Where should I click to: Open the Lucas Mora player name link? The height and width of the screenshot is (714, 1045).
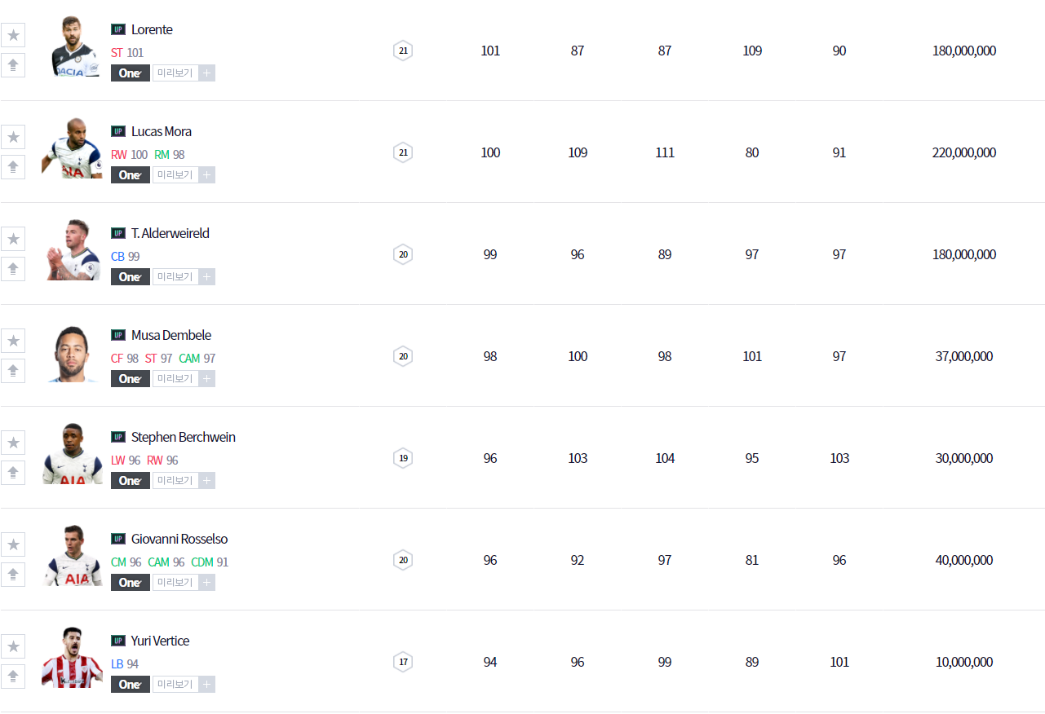click(x=162, y=131)
